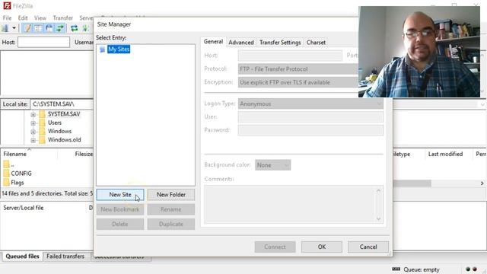The width and height of the screenshot is (487, 274).
Task: Click the Local site path field
Action: point(62,104)
